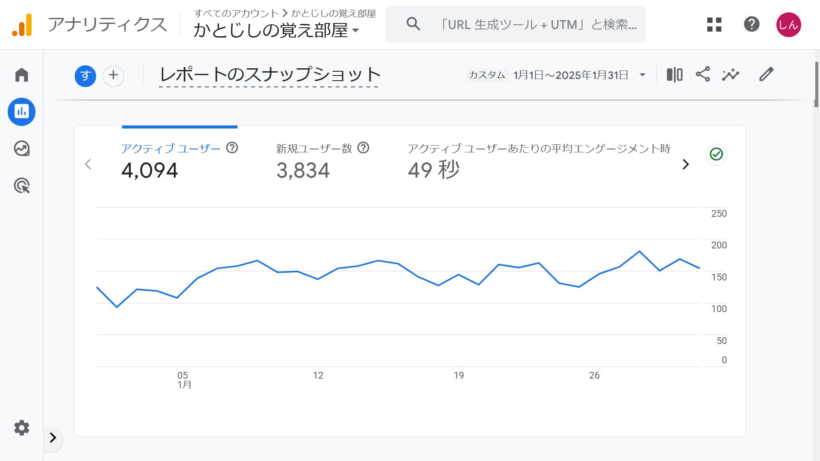Image resolution: width=820 pixels, height=461 pixels.
Task: Open Admin settings gear icon
Action: (x=21, y=428)
